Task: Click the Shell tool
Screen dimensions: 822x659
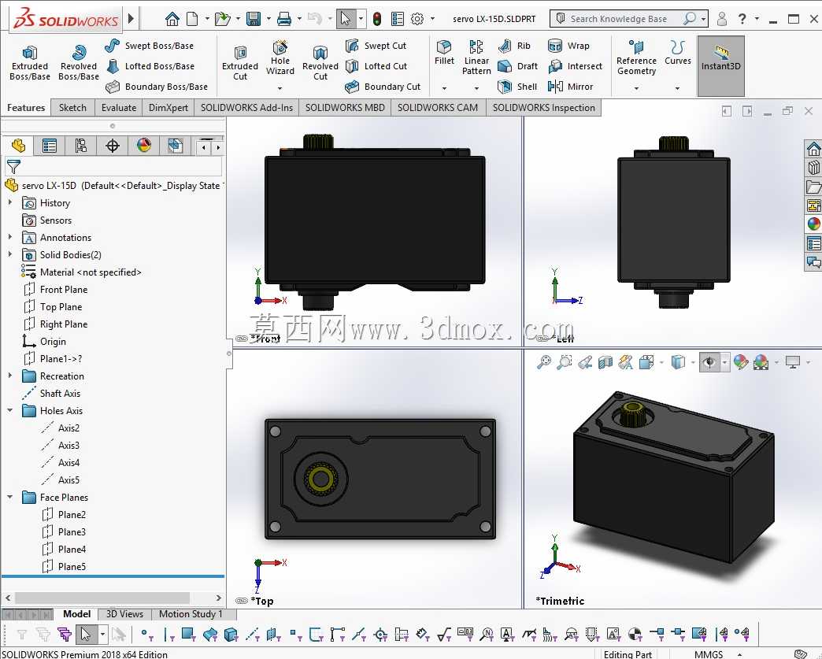Action: [517, 87]
